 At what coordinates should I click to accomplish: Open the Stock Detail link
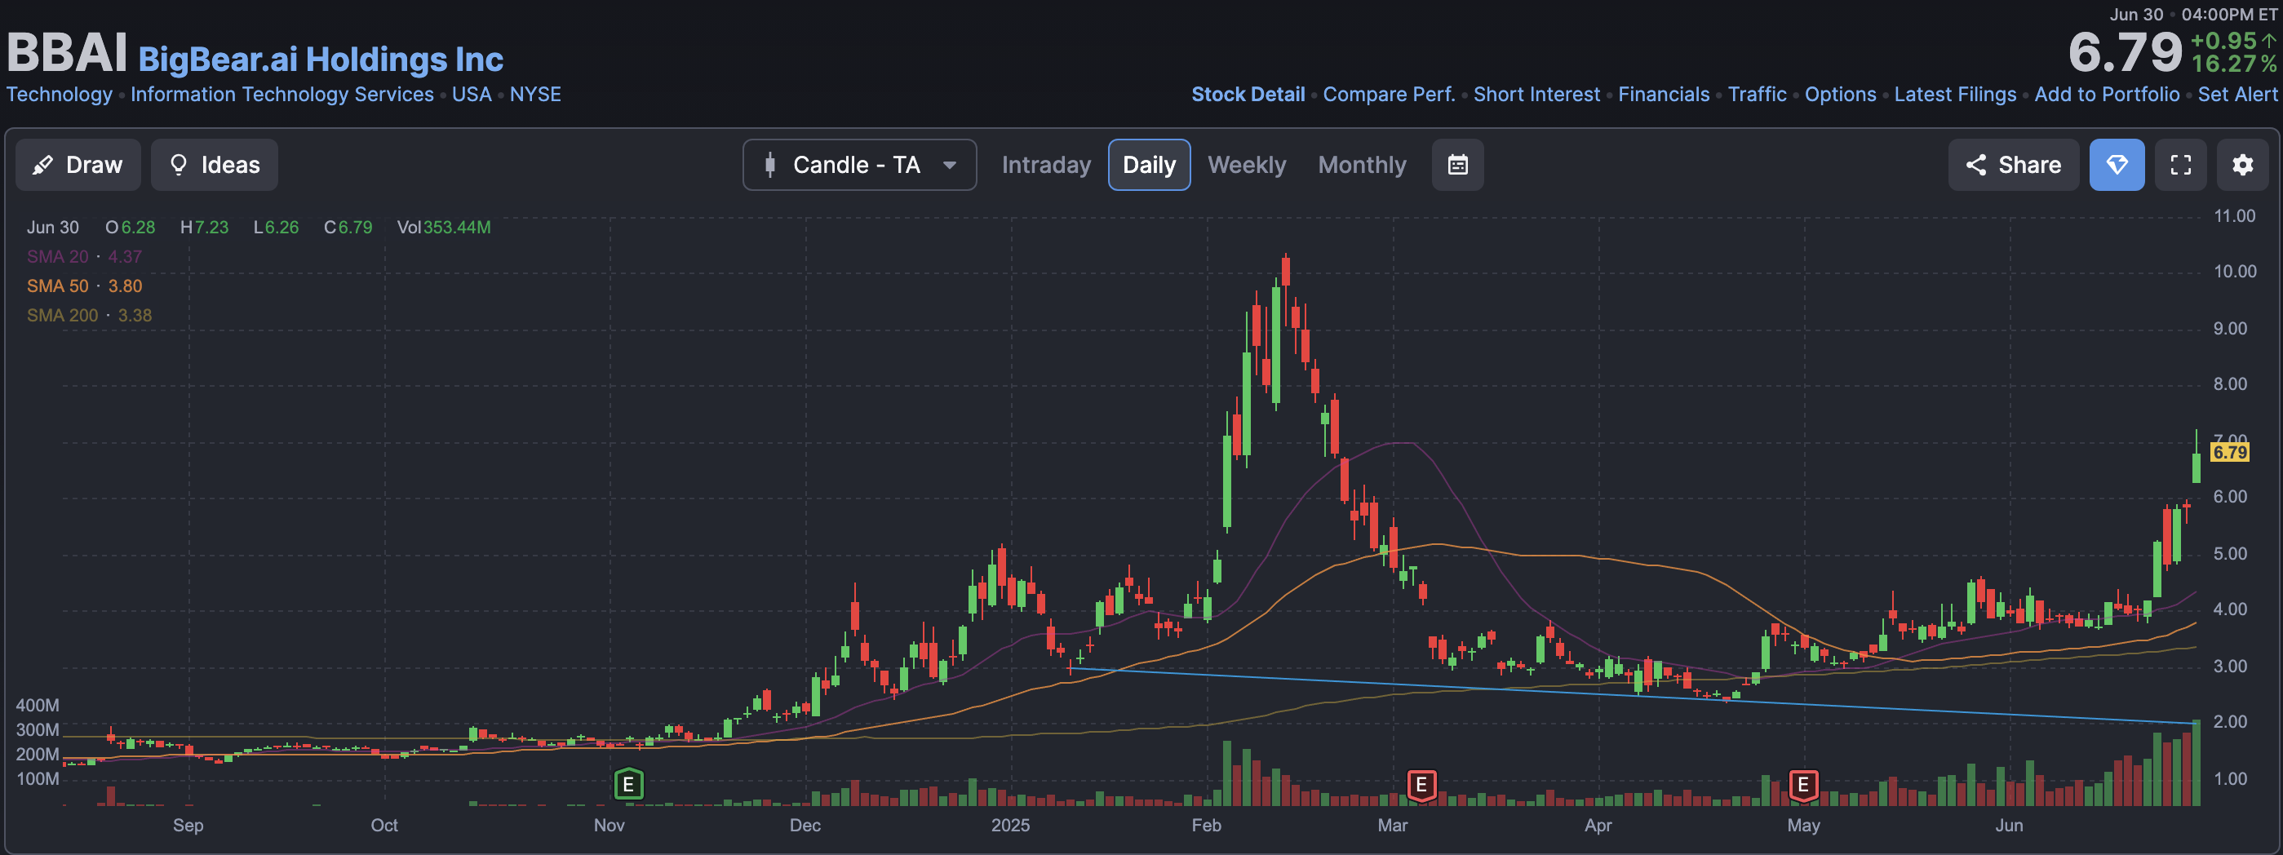coord(1247,94)
